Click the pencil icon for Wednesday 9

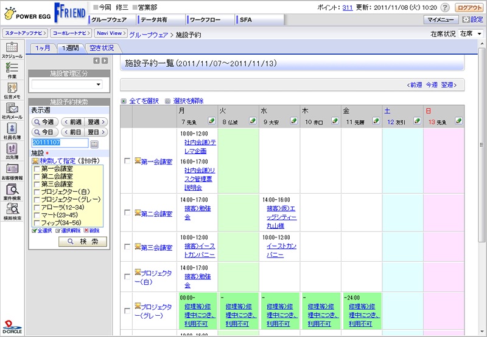pos(294,121)
